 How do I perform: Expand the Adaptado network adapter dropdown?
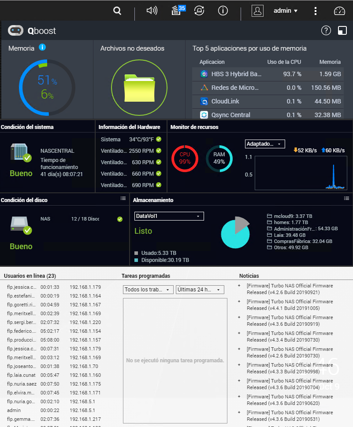point(265,144)
